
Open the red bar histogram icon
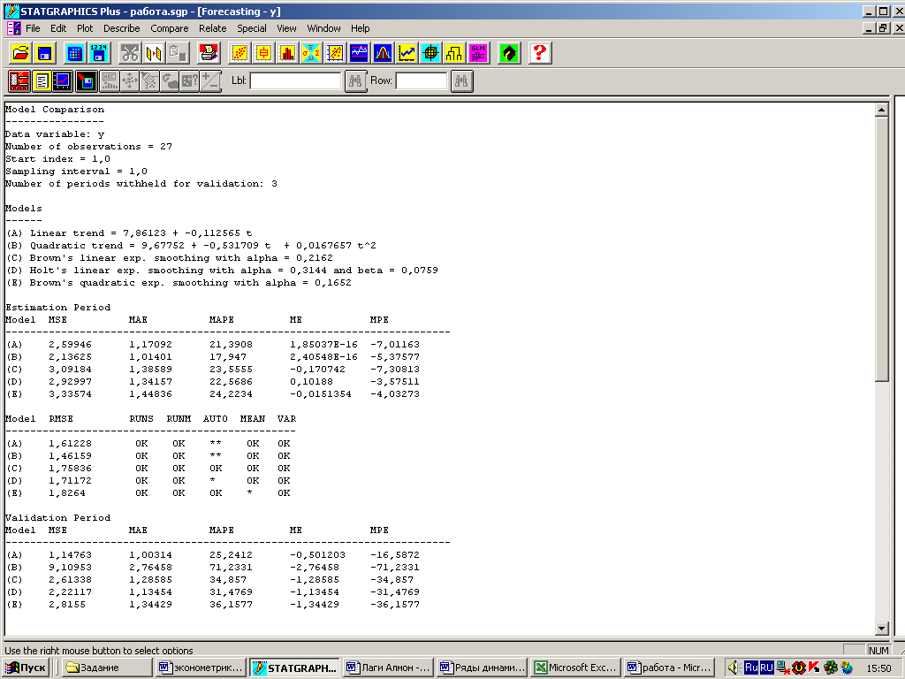click(287, 53)
